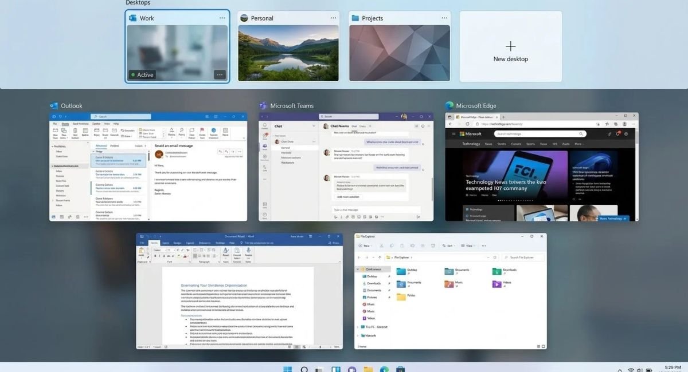688x372 pixels.
Task: Open View dropdown in File Explorer
Action: (x=468, y=246)
